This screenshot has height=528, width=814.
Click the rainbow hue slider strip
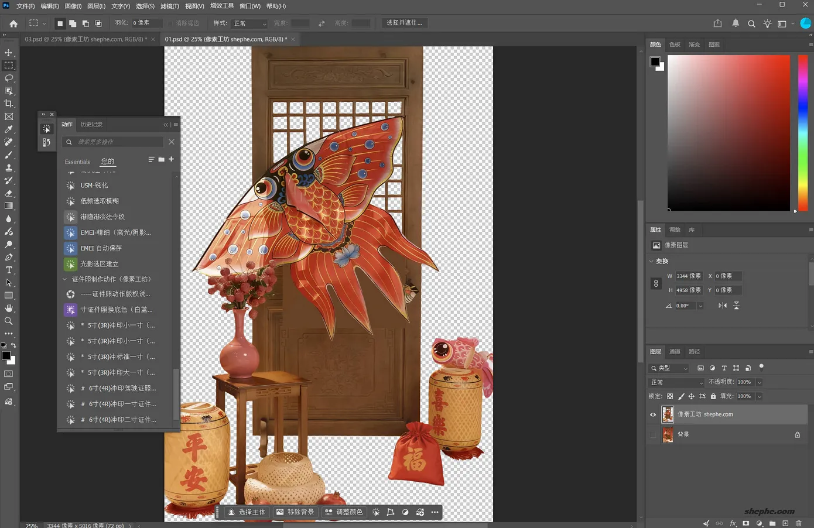(x=803, y=133)
